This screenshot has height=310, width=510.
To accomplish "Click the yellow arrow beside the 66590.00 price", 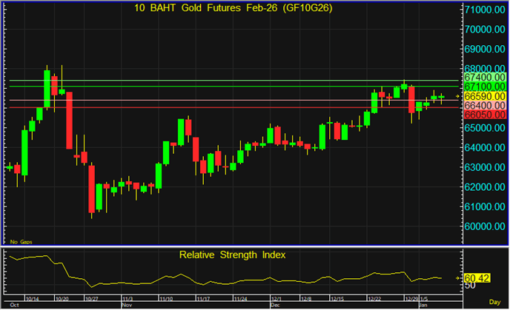I will [x=457, y=96].
